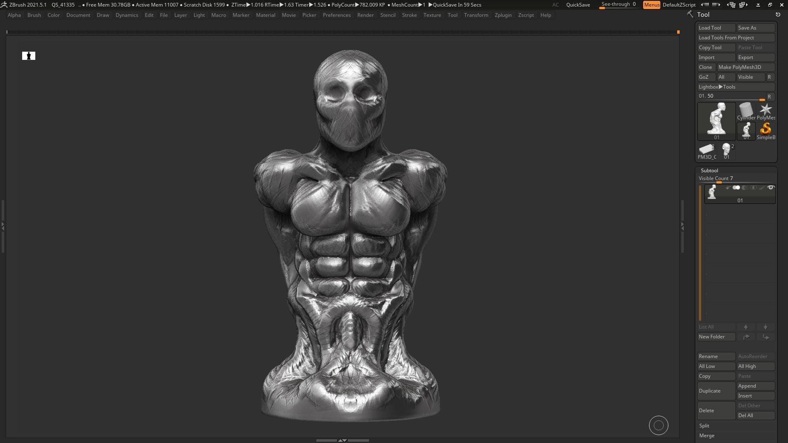Click the subtool move-down arrow button

click(x=765, y=327)
